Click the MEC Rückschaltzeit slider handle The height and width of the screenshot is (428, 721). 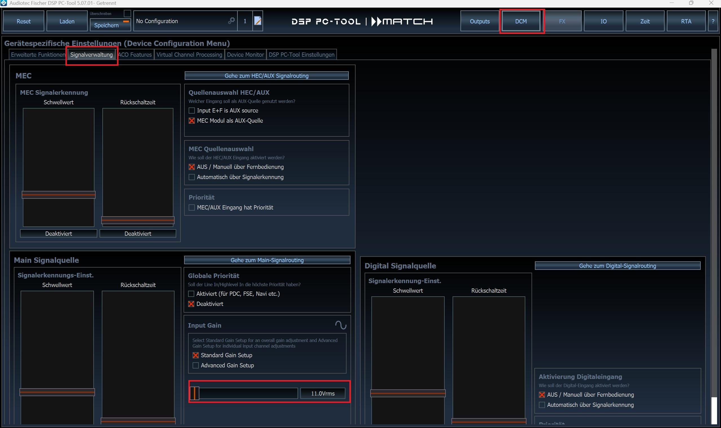pyautogui.click(x=138, y=220)
